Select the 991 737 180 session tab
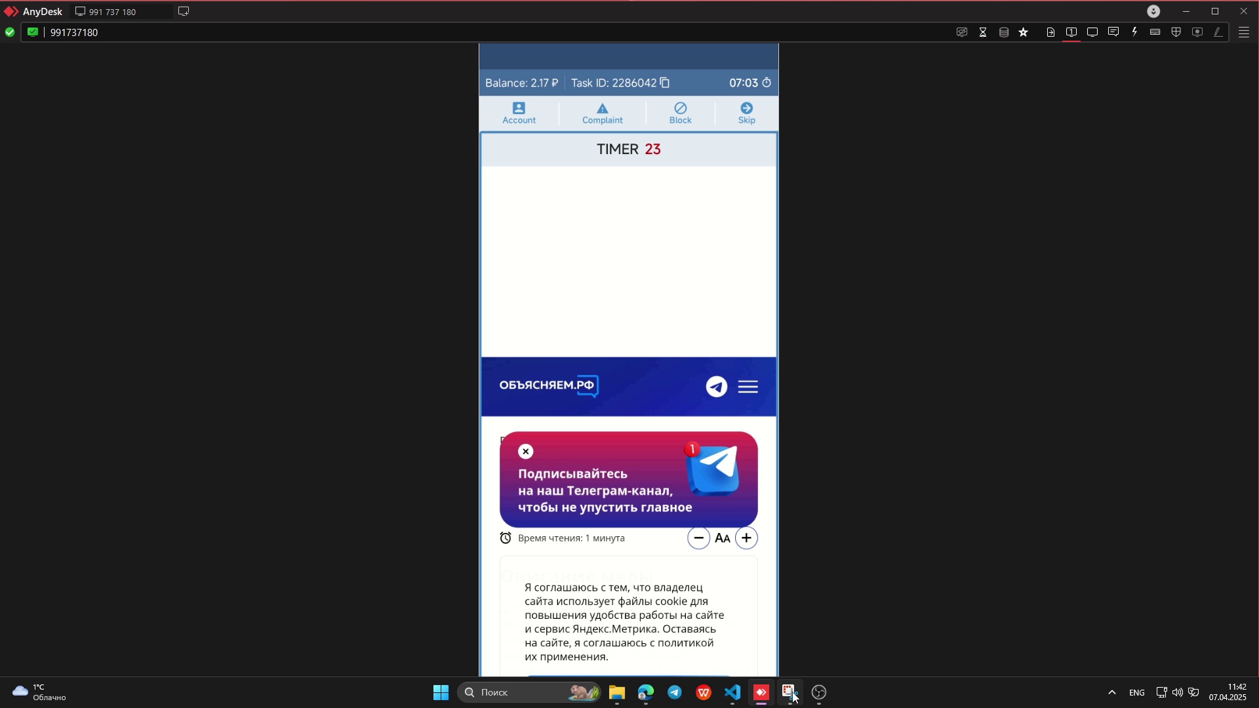Image resolution: width=1259 pixels, height=708 pixels. pos(113,12)
